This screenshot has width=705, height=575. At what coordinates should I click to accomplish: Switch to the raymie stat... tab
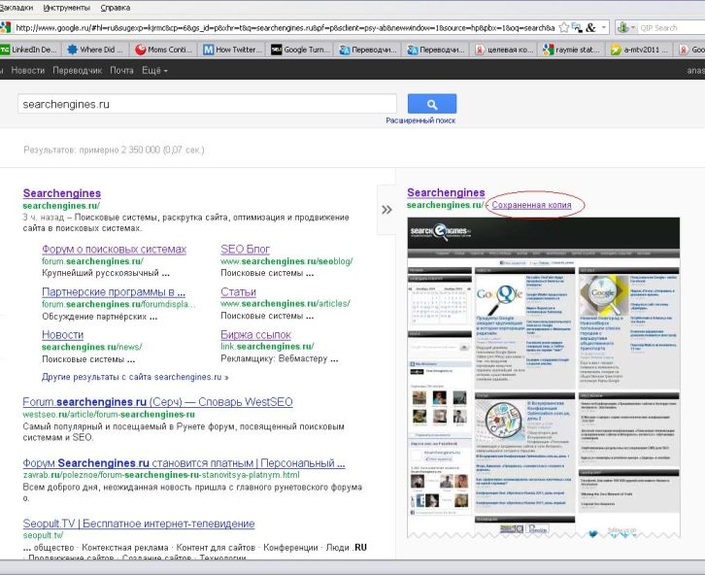tap(572, 50)
